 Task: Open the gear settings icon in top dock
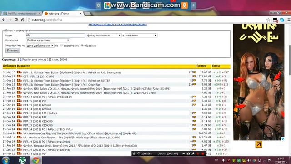tap(98, 5)
